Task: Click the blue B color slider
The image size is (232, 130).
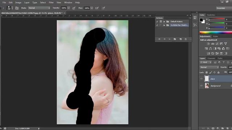Action: [217, 27]
